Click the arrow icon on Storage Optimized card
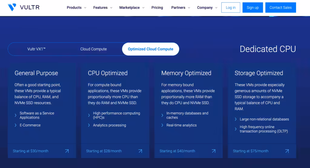310x168 pixels. 287,151
